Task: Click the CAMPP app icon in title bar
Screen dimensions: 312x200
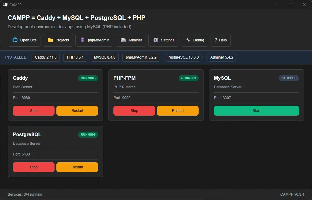Action: tap(5, 5)
